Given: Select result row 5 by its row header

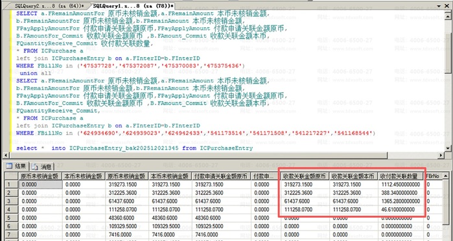Looking at the screenshot, I should click(11, 218).
